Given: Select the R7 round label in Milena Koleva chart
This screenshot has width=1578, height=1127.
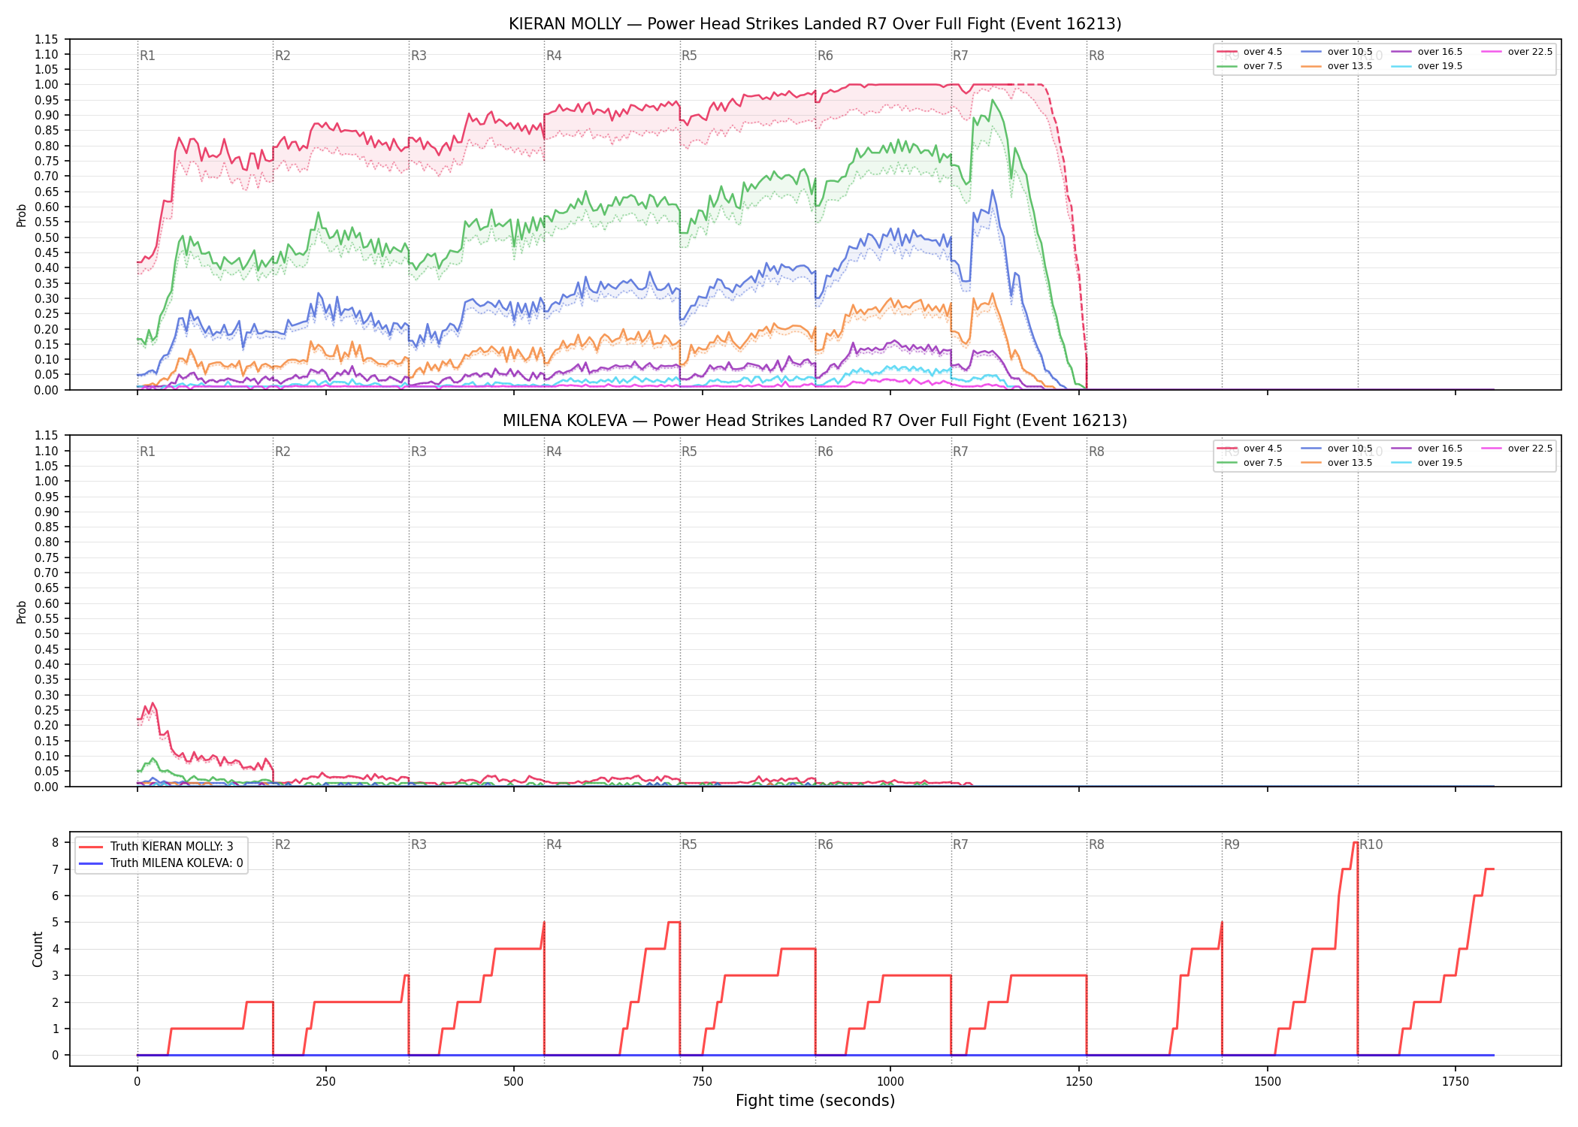Looking at the screenshot, I should pyautogui.click(x=960, y=452).
